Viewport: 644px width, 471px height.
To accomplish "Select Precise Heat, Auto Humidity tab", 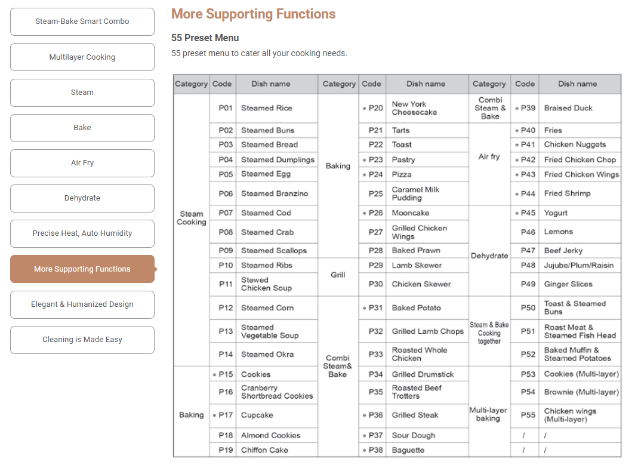I will 82,233.
